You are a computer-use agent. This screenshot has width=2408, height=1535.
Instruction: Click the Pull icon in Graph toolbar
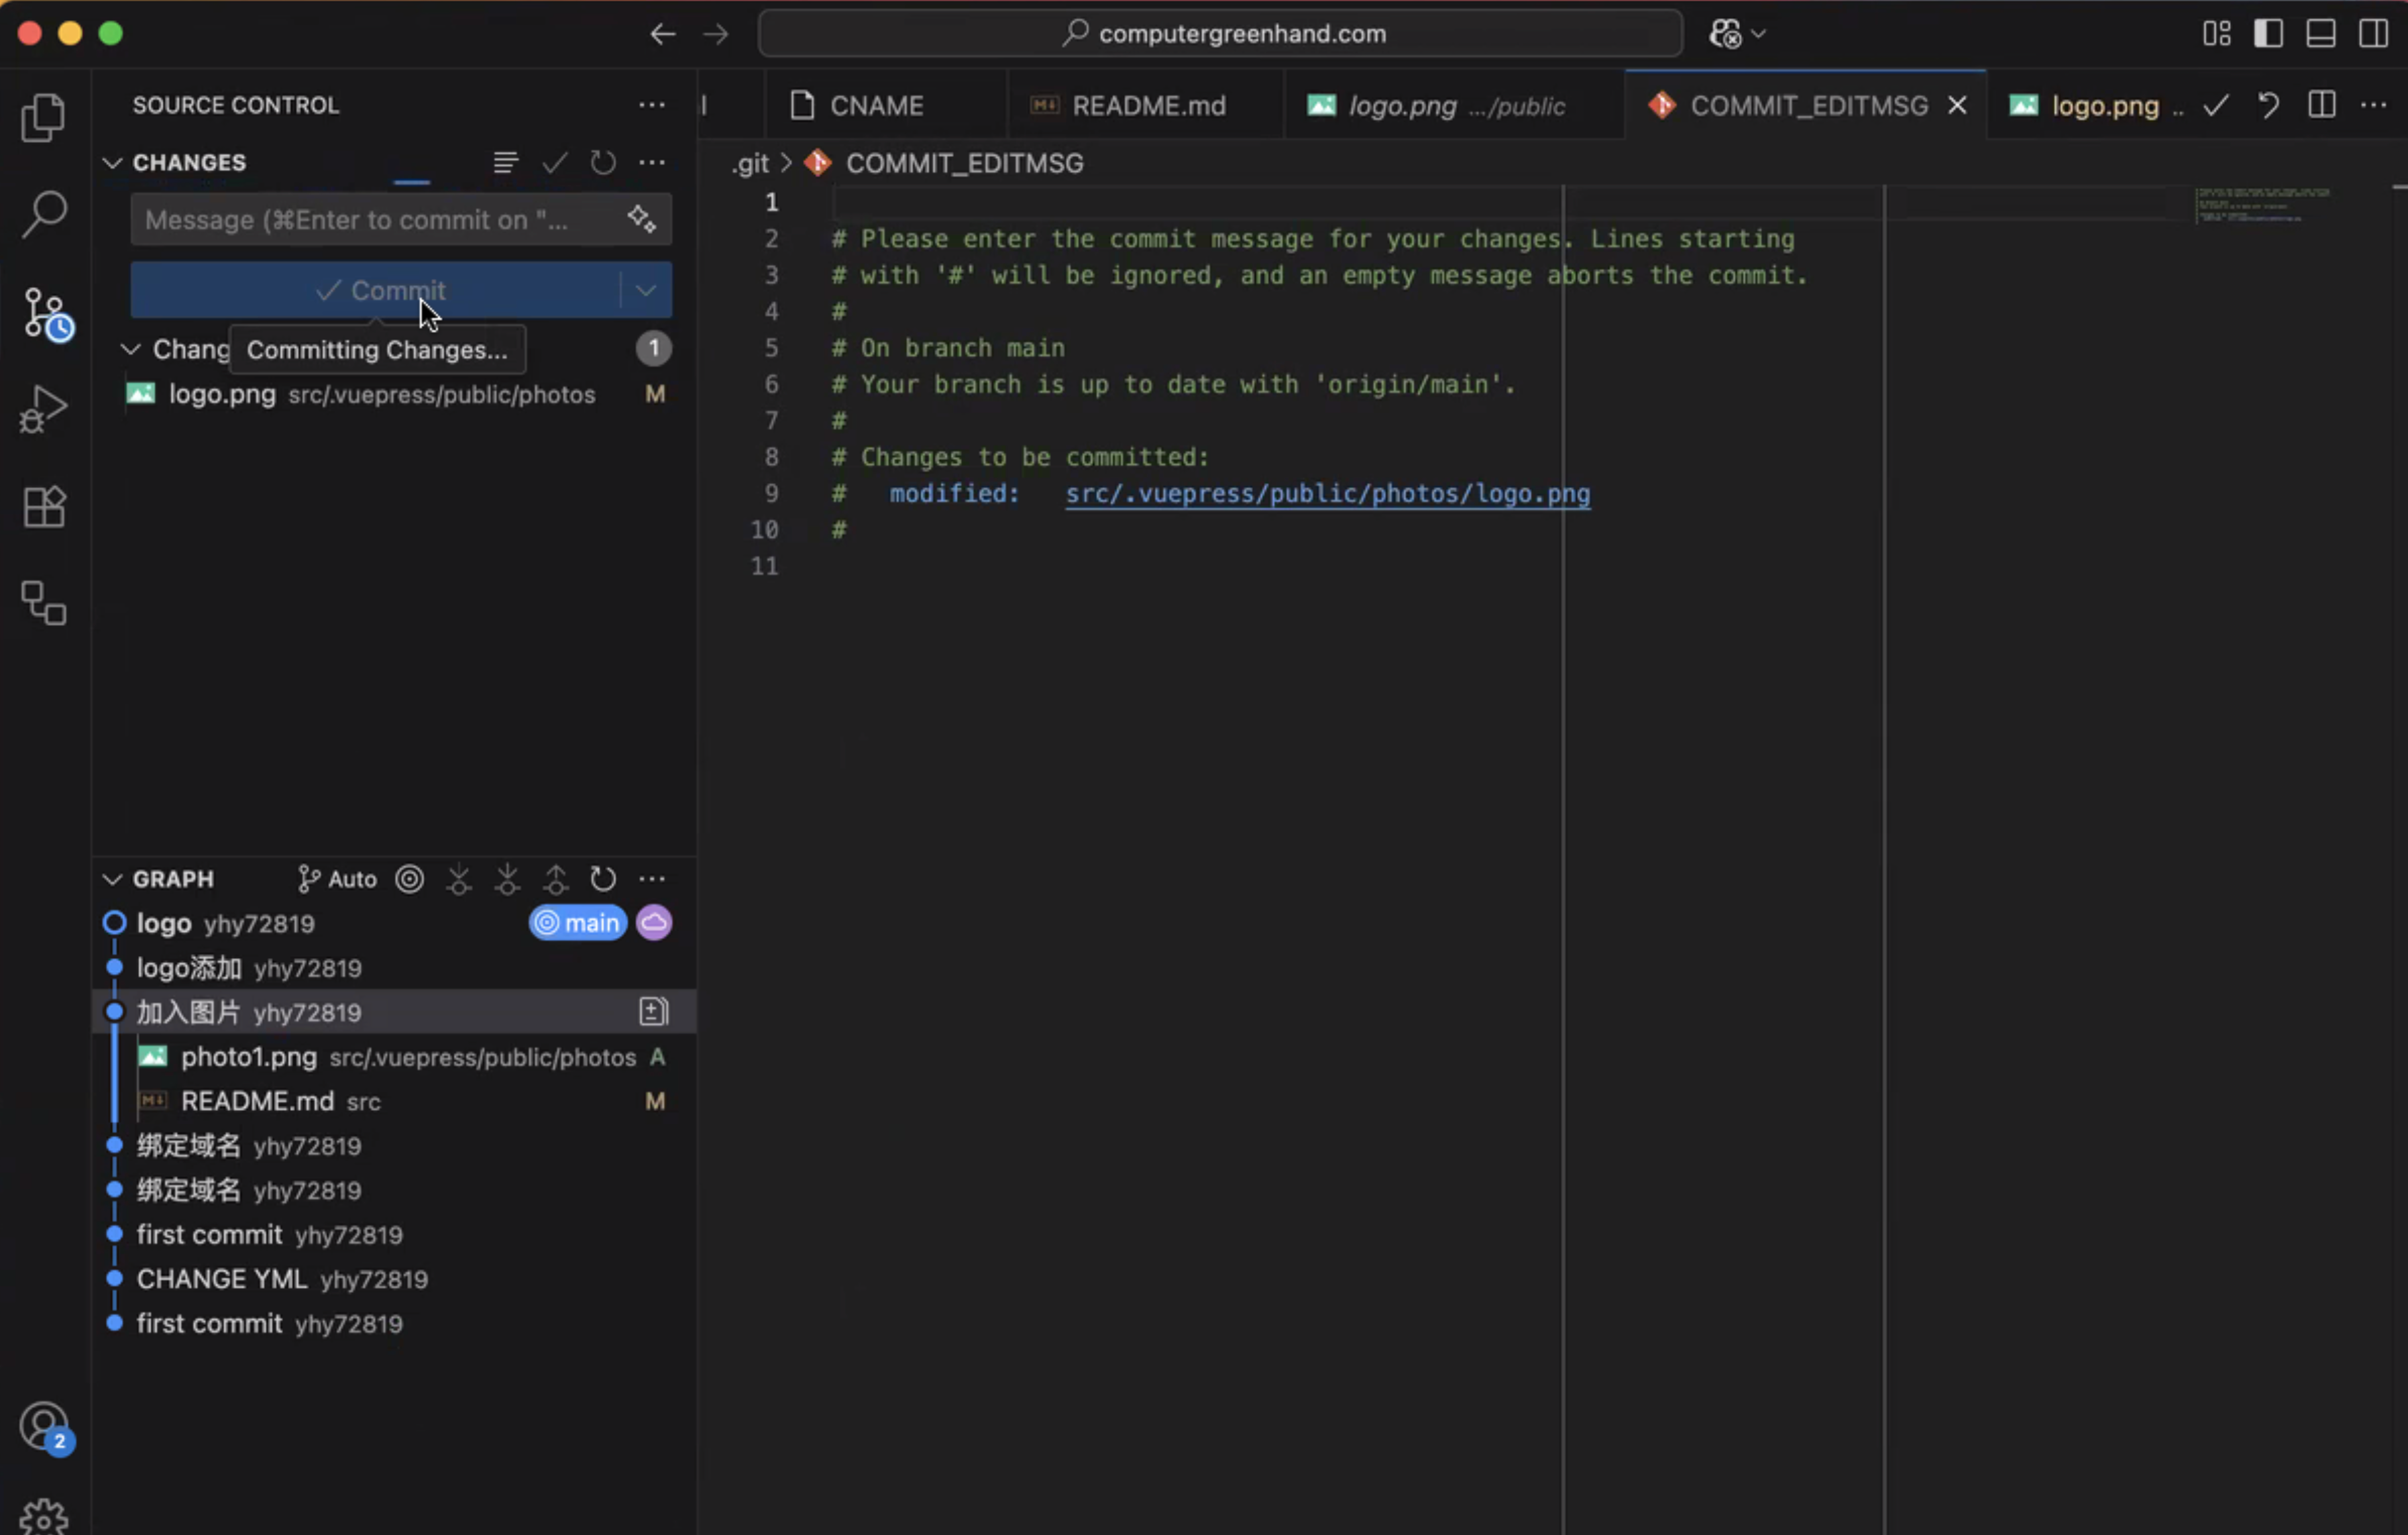point(507,879)
